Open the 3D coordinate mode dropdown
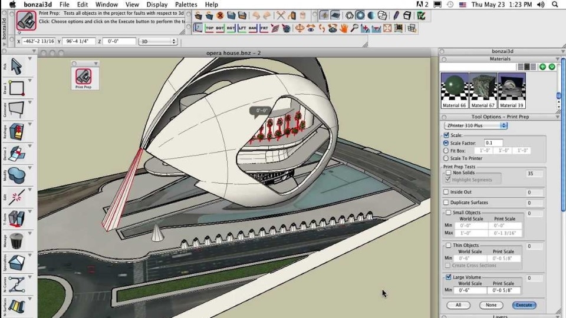 coord(158,41)
